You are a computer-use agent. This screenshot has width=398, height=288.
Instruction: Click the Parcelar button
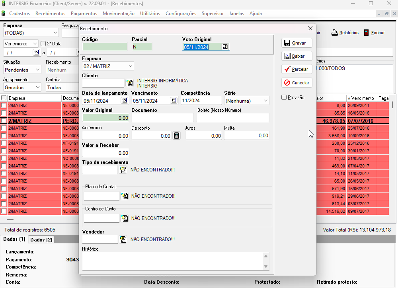pos(297,69)
